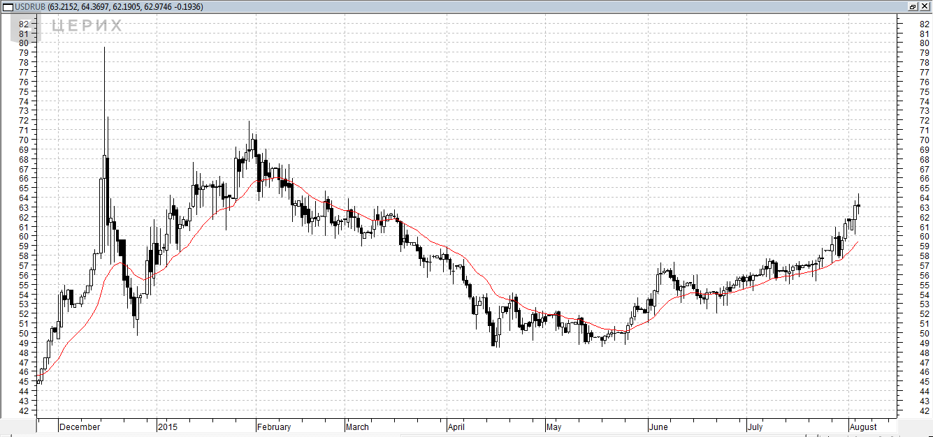The width and height of the screenshot is (933, 437).
Task: Select the 2015 label on time axis
Action: tap(168, 427)
